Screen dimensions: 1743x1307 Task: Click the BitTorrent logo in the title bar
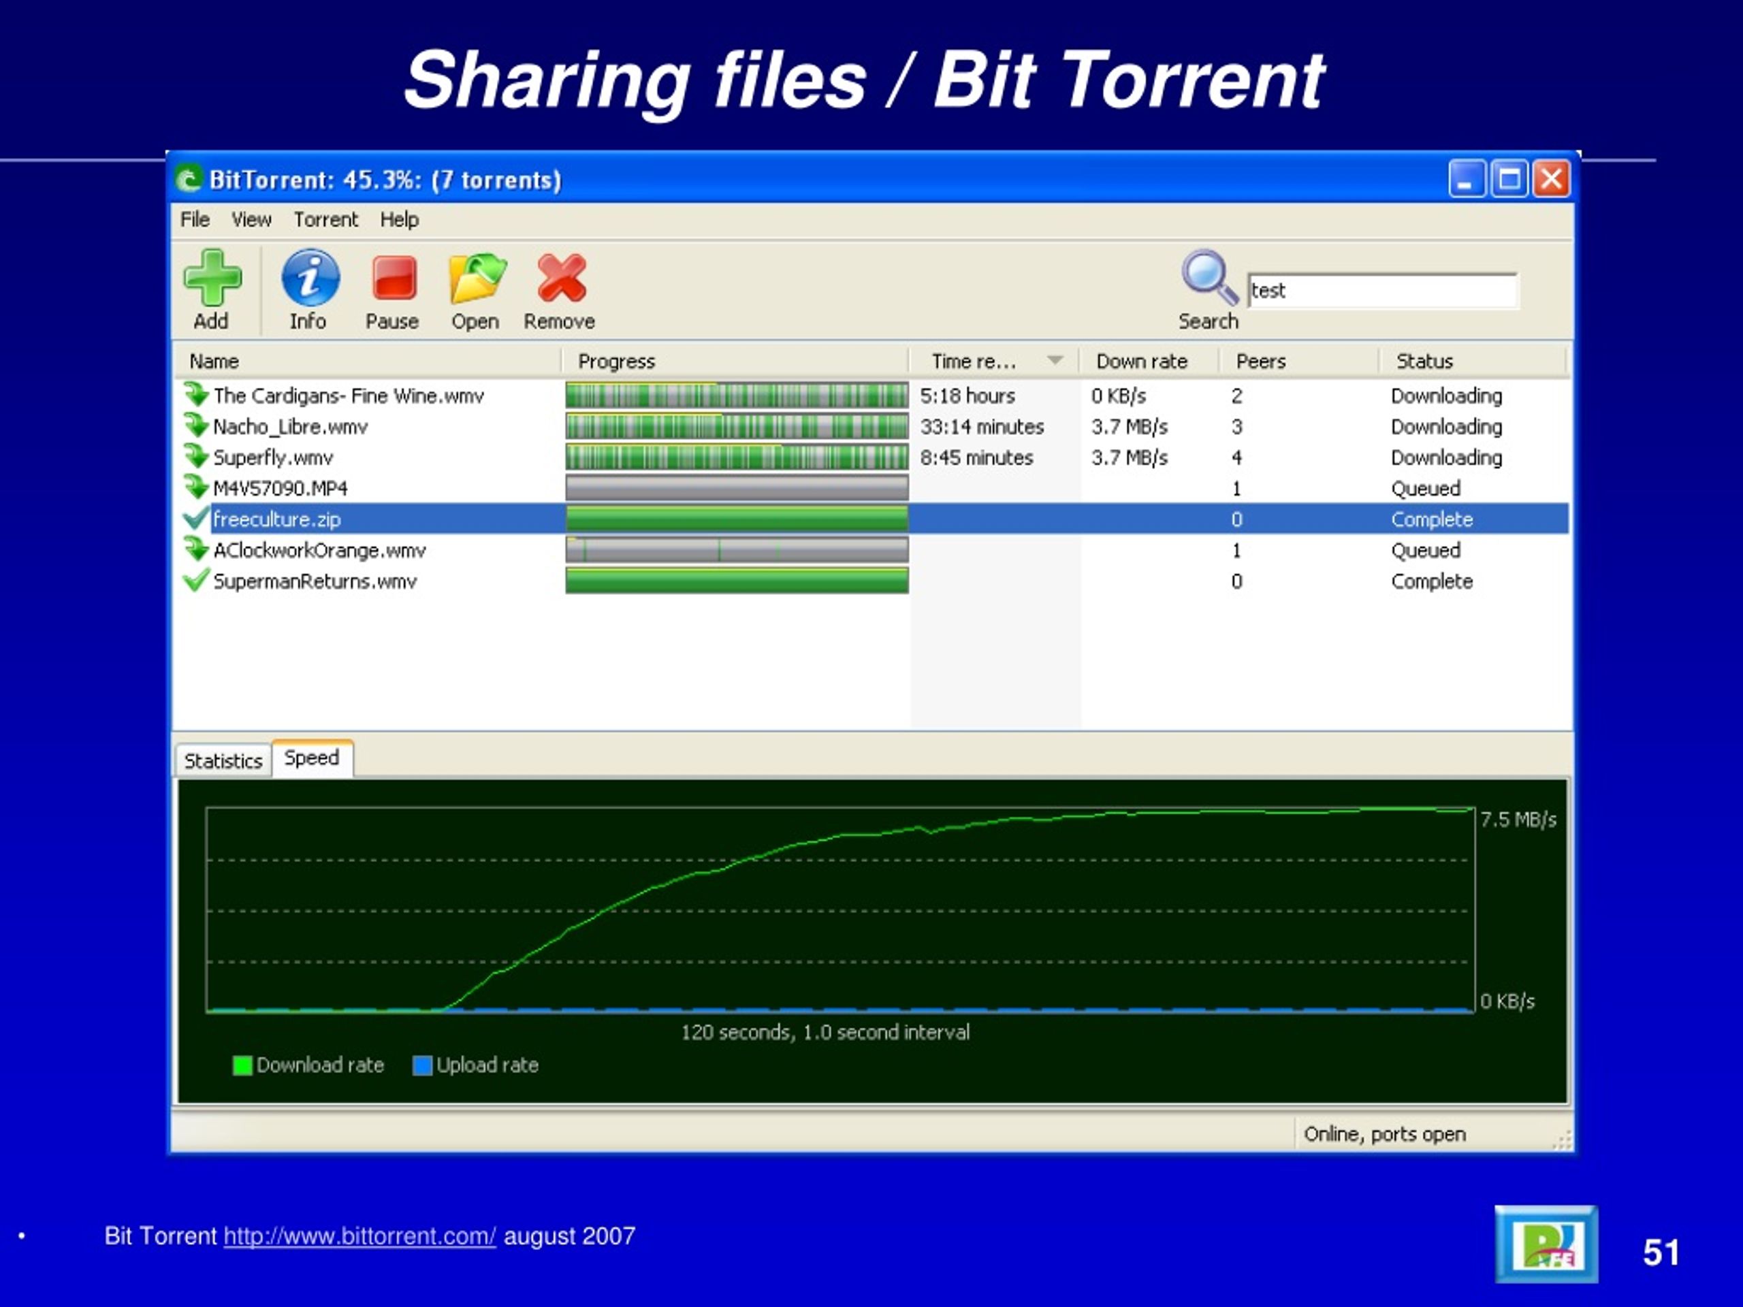click(189, 180)
